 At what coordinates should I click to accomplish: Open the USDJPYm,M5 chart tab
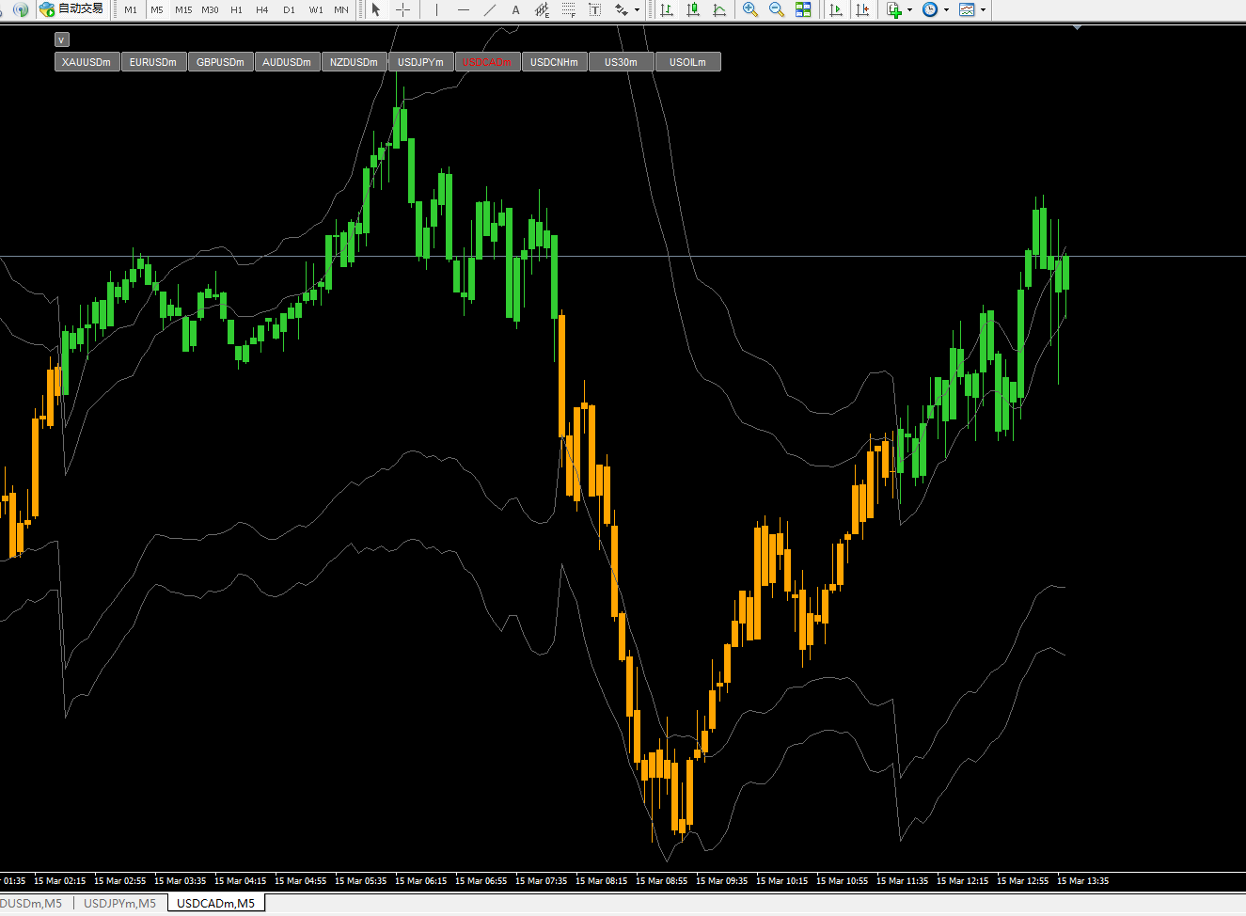120,904
